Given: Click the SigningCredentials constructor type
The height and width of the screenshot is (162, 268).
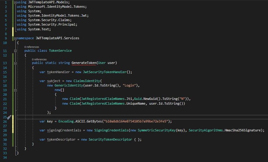Looking at the screenshot, I should click(x=111, y=130).
